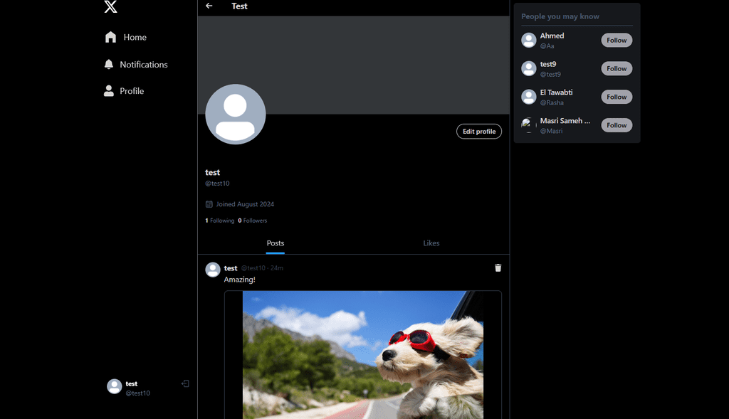Open Home from the sidebar
The height and width of the screenshot is (419, 729).
pyautogui.click(x=125, y=37)
